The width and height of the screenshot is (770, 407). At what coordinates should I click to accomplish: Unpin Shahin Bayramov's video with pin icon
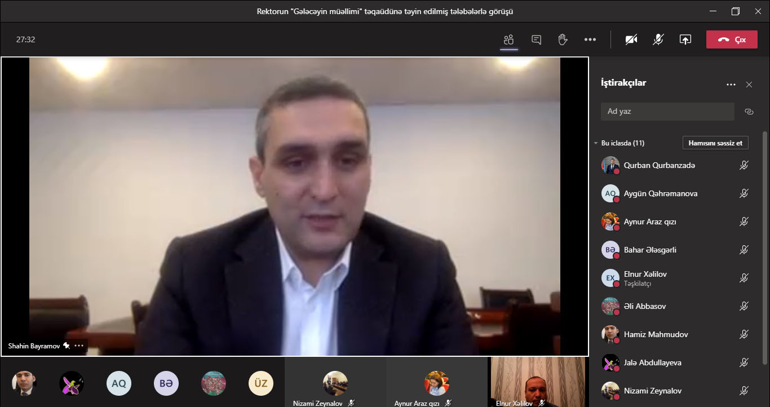67,346
